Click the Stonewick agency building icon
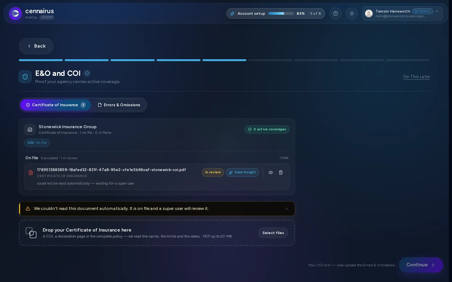 [x=30, y=129]
